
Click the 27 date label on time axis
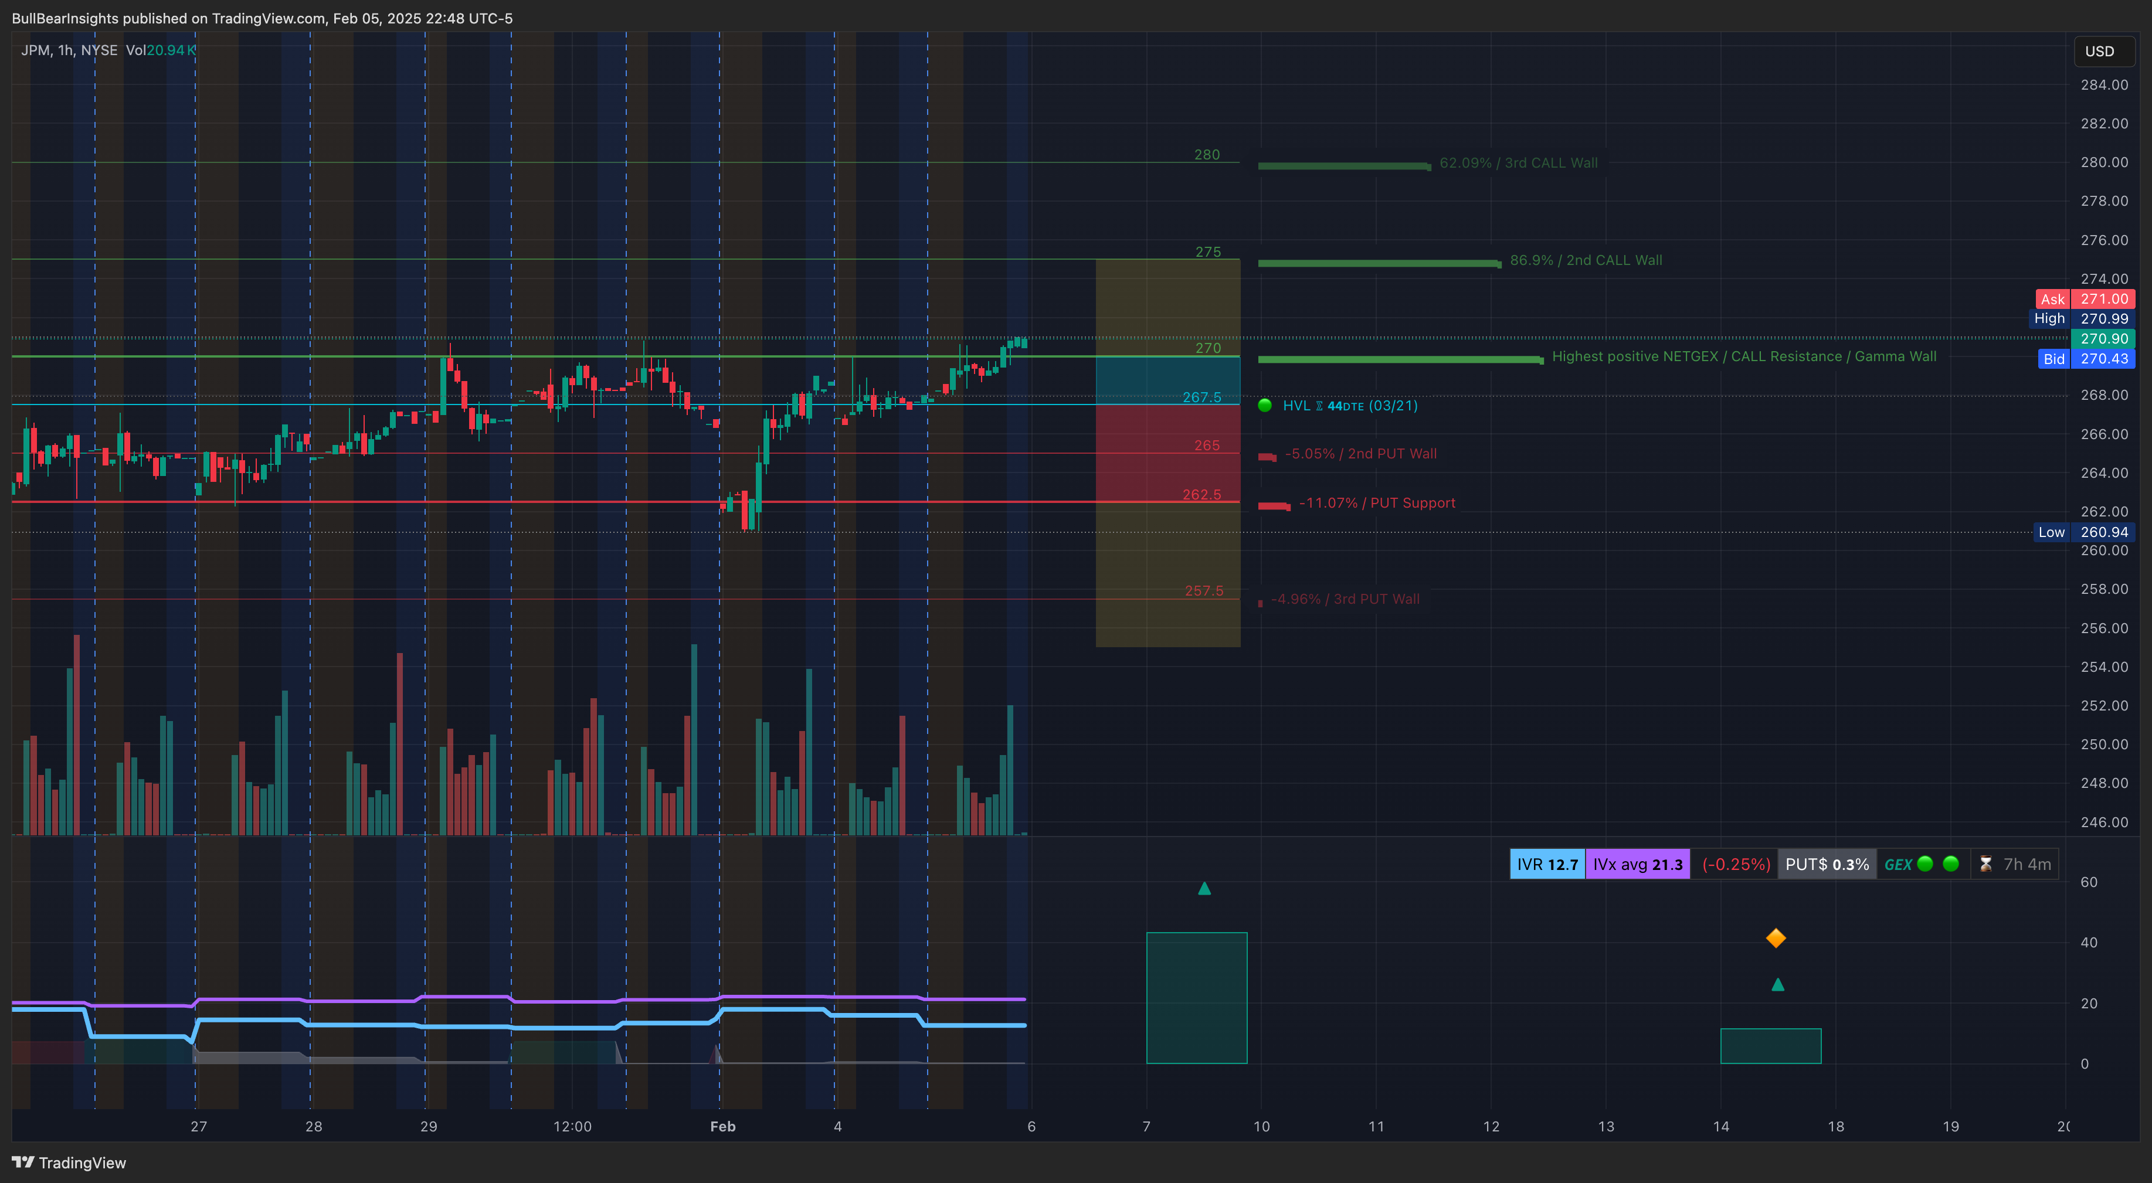(x=198, y=1126)
